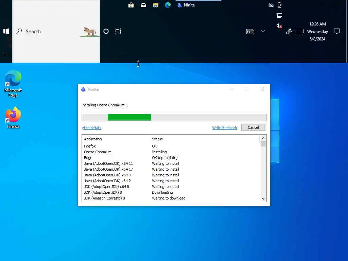Launch Microsoft Store from the taskbar
348x261 pixels.
[x=131, y=5]
